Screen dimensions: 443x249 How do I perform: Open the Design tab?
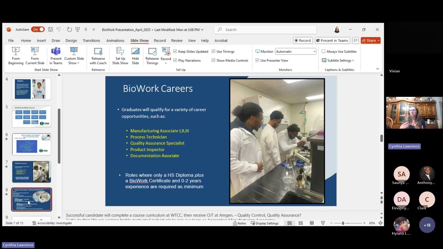[71, 40]
